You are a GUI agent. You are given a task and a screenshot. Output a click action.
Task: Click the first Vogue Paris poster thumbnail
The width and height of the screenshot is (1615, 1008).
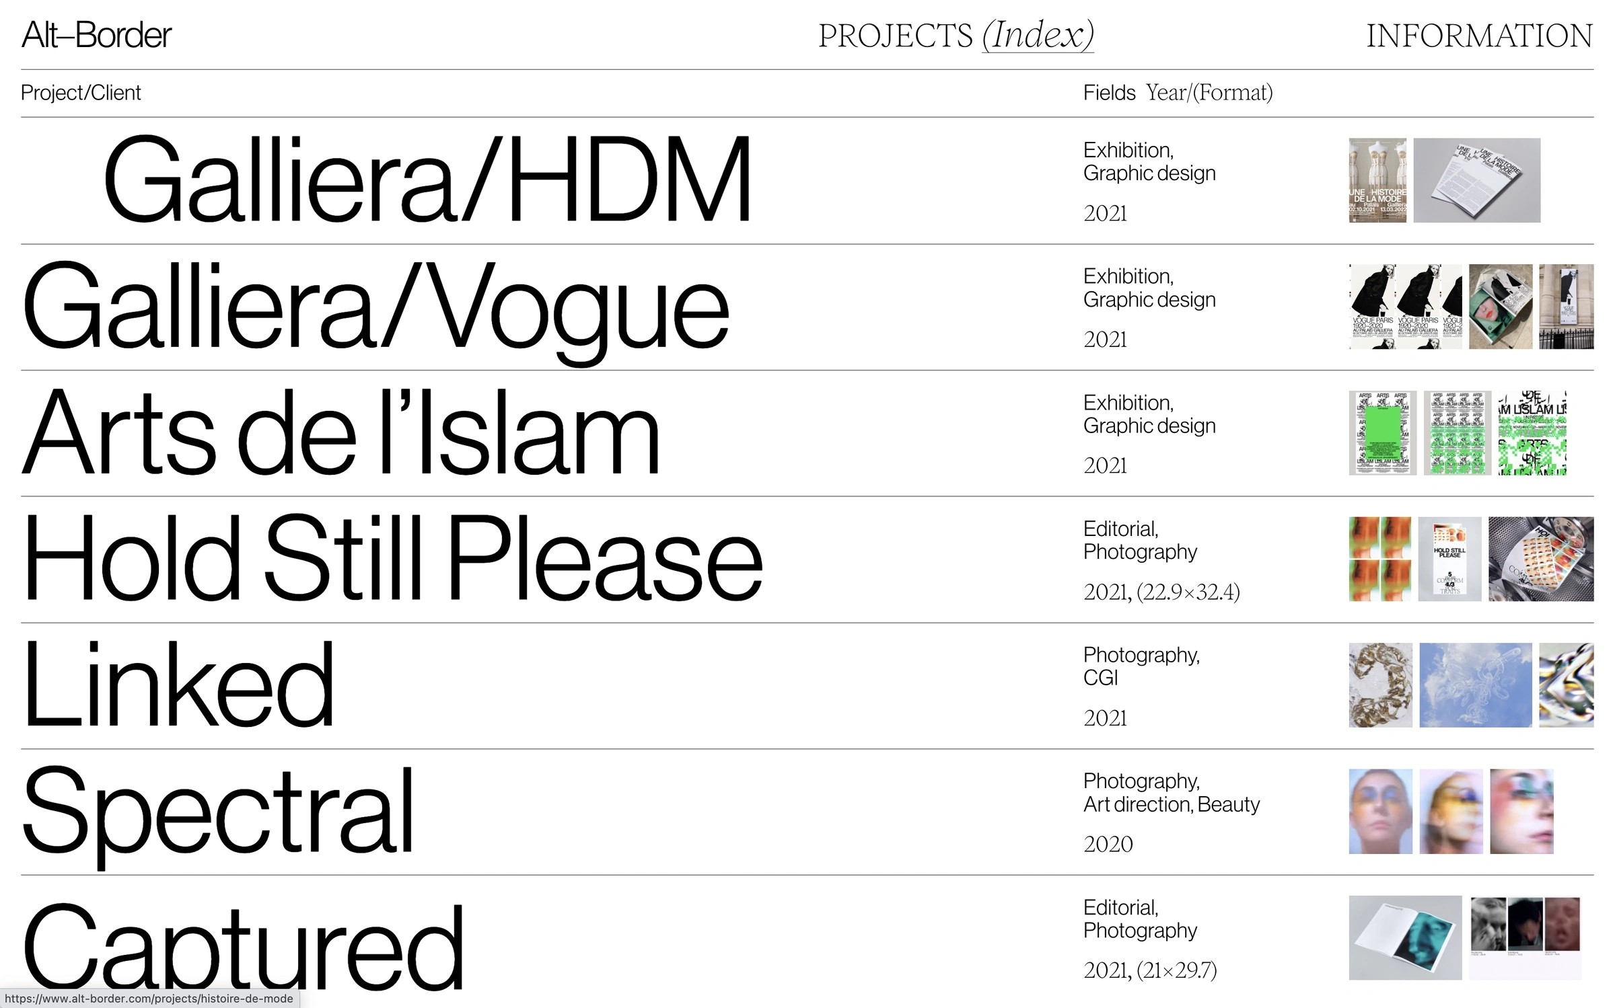[x=1372, y=307]
